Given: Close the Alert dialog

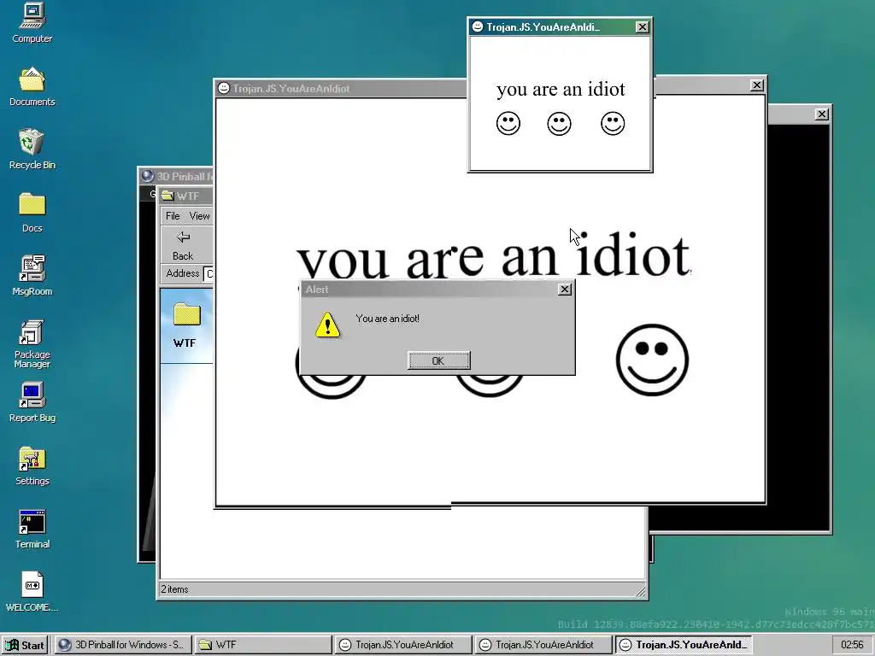Looking at the screenshot, I should pos(565,289).
